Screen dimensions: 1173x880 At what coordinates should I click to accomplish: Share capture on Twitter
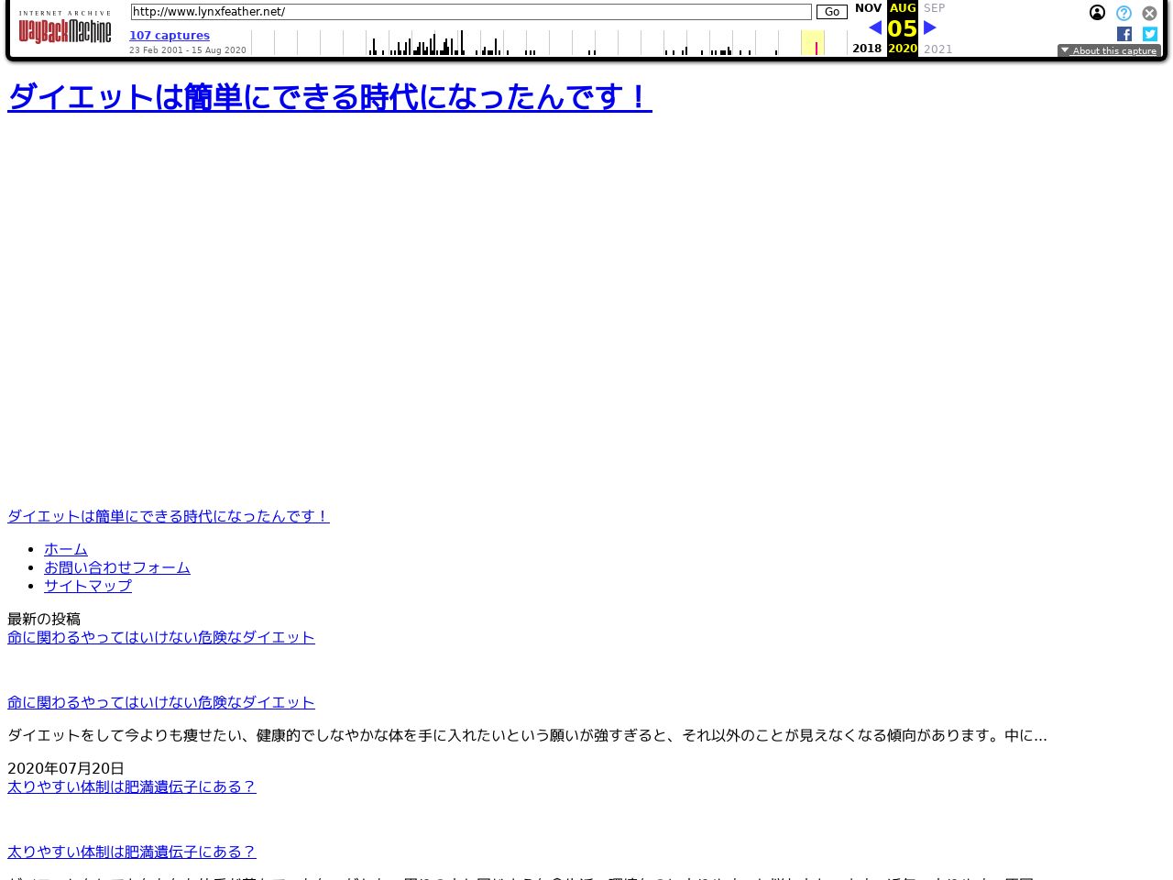coord(1149,34)
